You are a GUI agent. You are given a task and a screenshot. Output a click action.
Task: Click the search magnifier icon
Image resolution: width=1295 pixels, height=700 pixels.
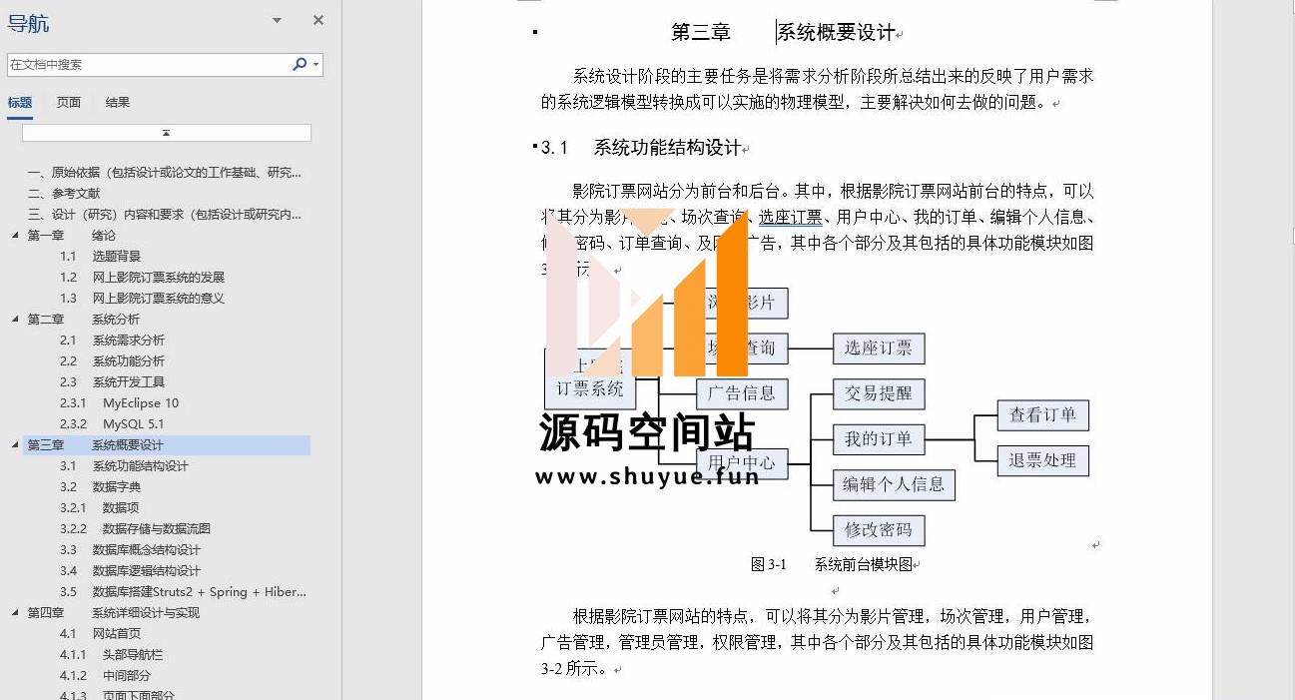coord(299,64)
